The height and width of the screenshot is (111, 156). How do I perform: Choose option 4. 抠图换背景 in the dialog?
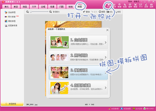point(78,88)
